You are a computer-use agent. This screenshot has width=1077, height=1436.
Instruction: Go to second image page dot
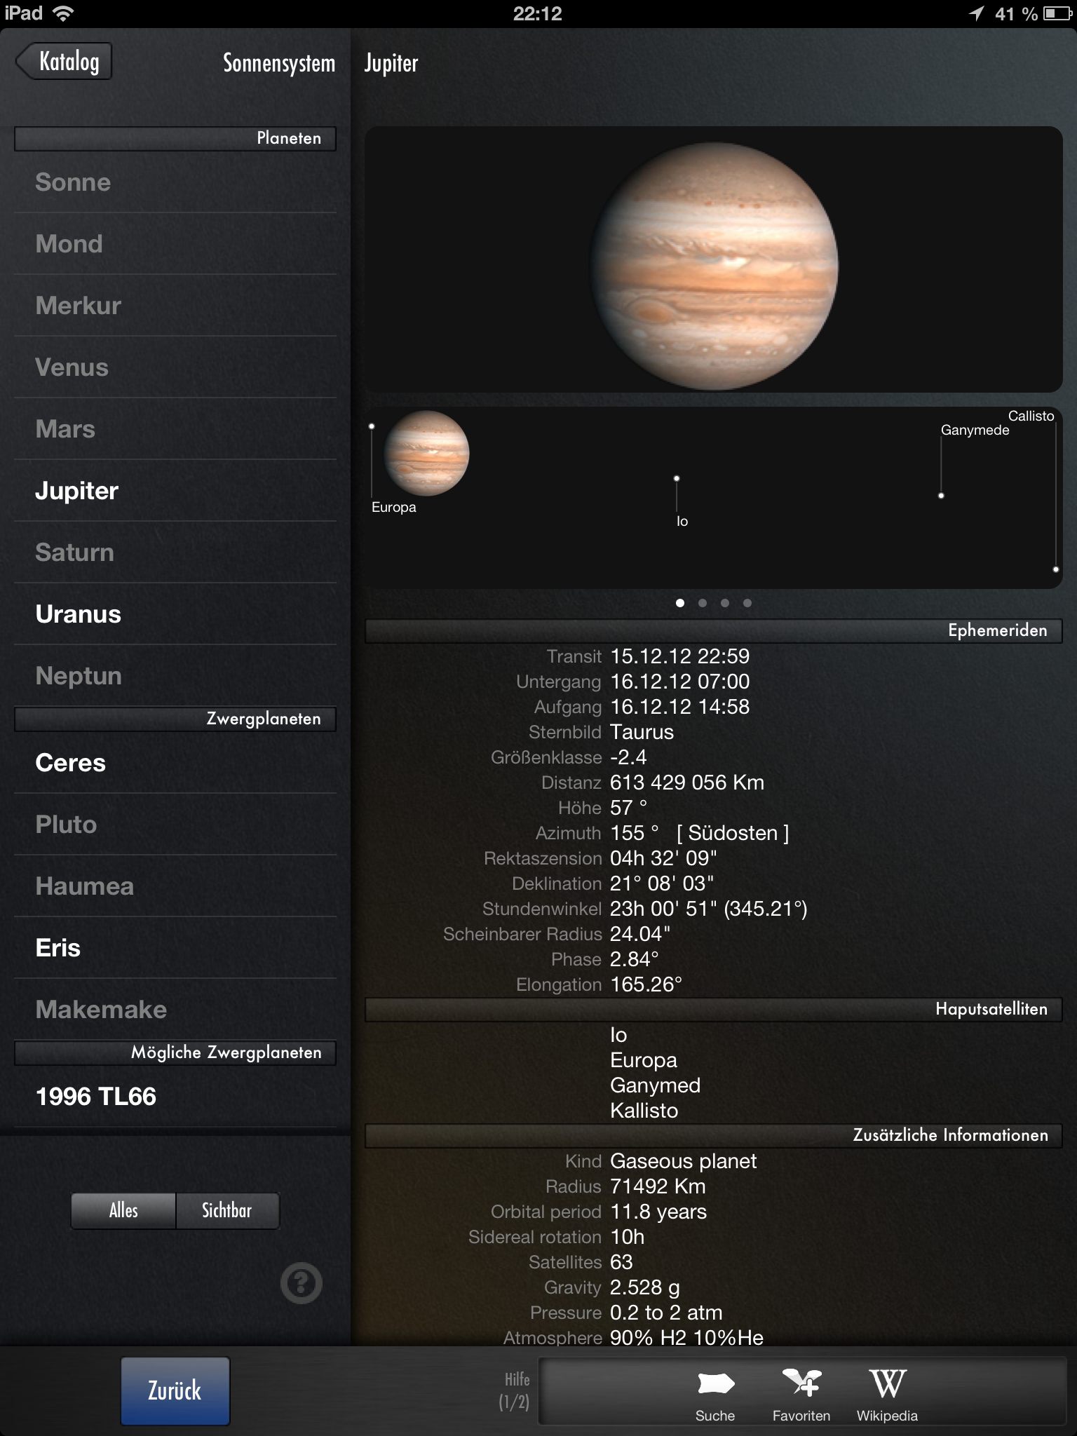(703, 603)
